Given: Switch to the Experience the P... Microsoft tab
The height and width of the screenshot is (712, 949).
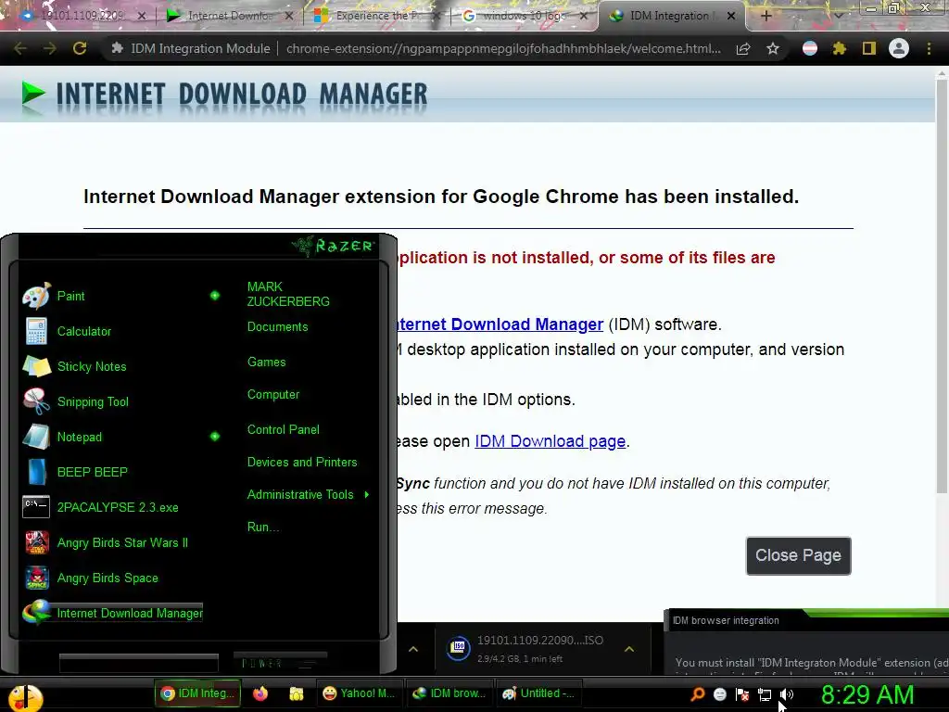Looking at the screenshot, I should [375, 15].
